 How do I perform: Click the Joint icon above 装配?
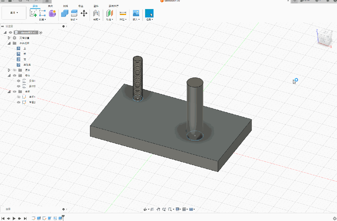(96, 13)
